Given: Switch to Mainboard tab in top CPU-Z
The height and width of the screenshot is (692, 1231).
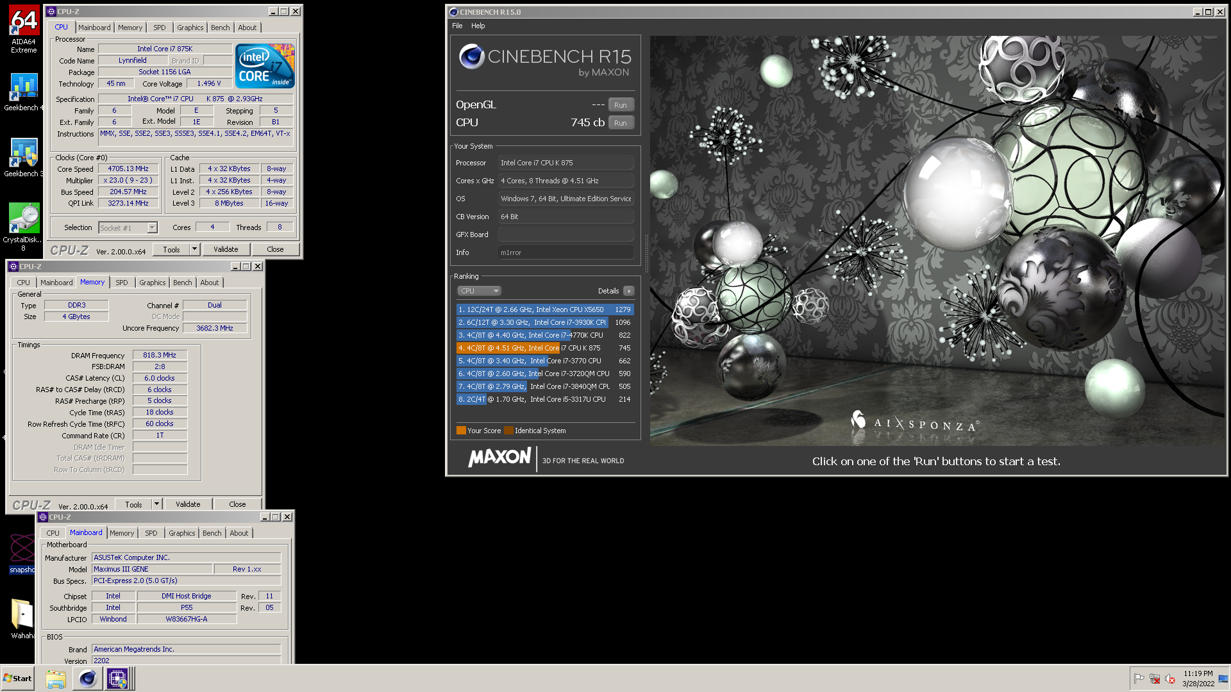Looking at the screenshot, I should (94, 28).
